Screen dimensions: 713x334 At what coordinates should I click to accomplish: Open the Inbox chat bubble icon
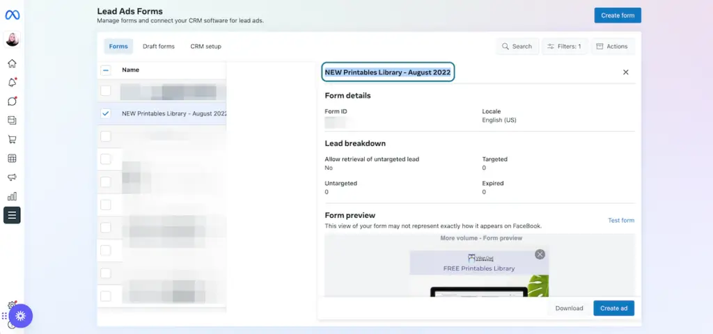13,102
